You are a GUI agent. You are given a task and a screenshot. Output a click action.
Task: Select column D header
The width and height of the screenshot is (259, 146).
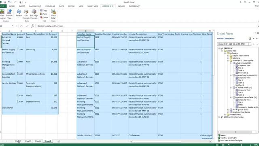coord(52,31)
